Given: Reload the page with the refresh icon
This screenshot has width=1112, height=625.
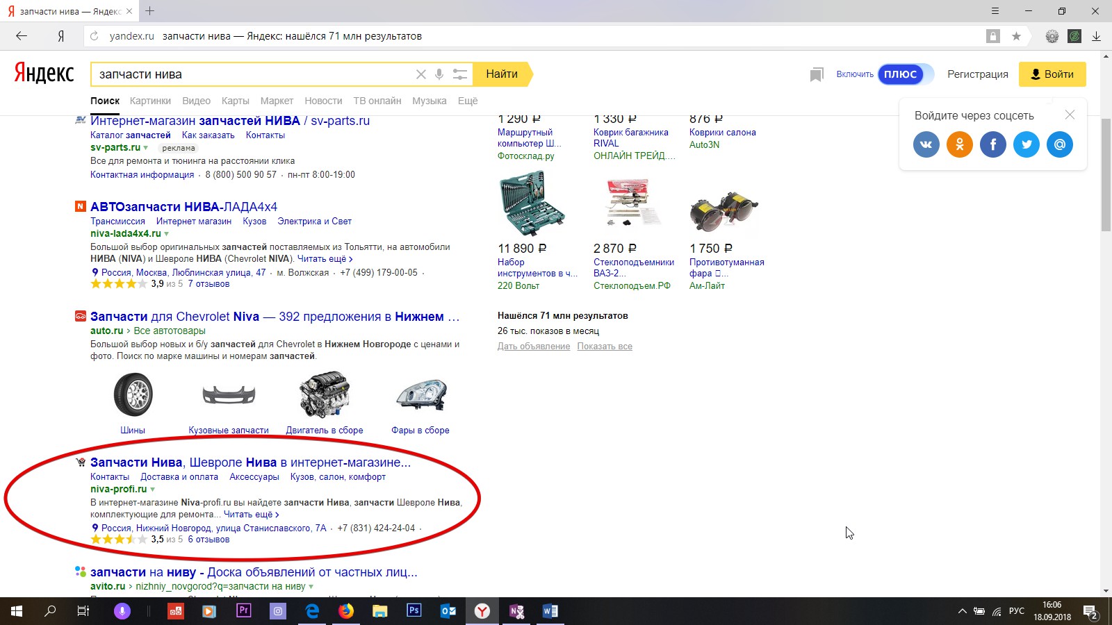Looking at the screenshot, I should click(x=95, y=36).
